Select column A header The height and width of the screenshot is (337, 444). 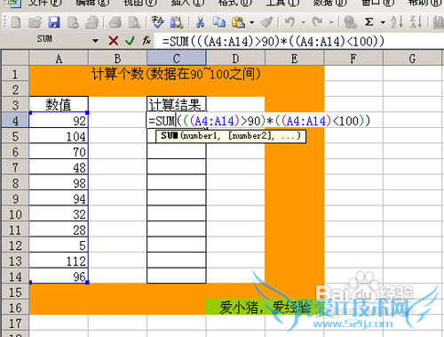point(59,58)
